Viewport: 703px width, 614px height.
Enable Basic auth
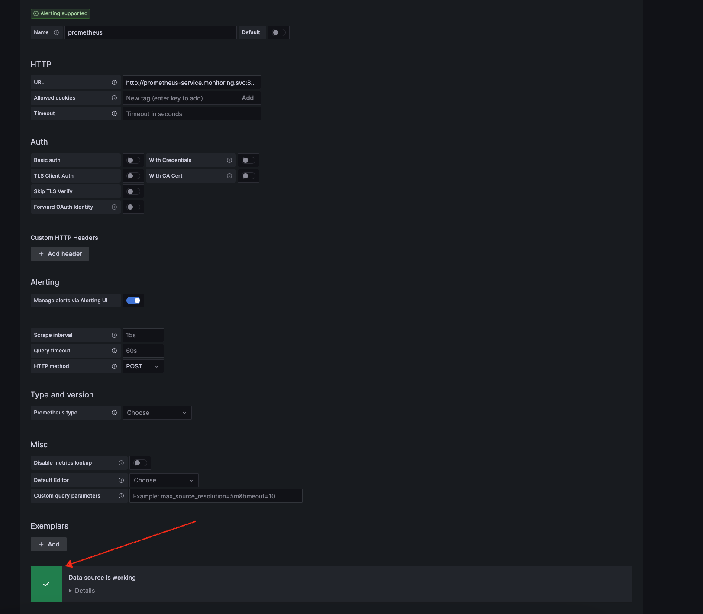coord(133,160)
